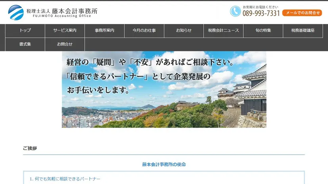Click the blue telephone icon
This screenshot has width=328, height=184.
coord(235,11)
